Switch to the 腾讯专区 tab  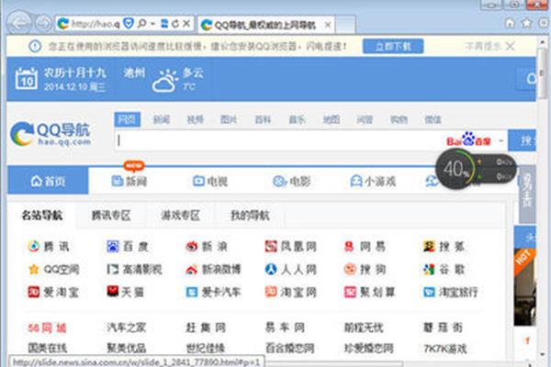pos(111,215)
